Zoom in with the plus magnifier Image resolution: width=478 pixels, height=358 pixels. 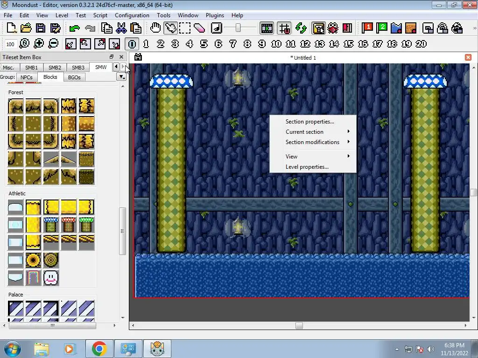point(39,44)
